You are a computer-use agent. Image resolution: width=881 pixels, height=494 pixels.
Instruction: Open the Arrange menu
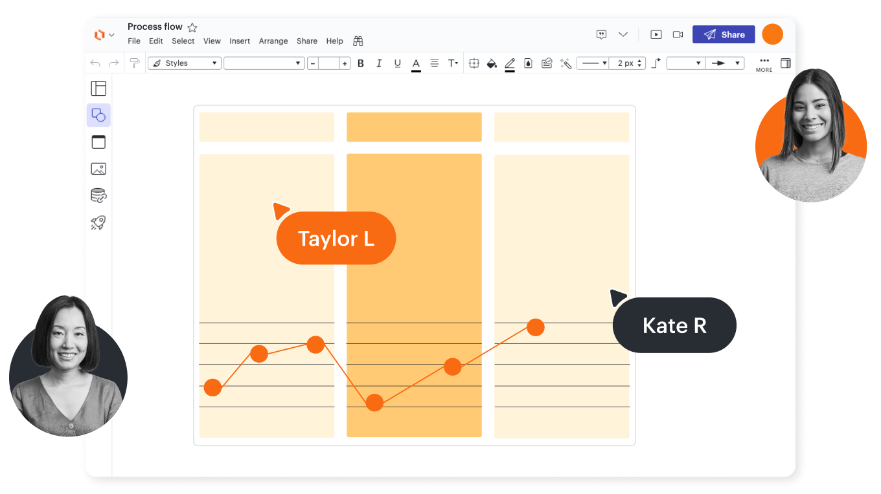[x=273, y=41]
